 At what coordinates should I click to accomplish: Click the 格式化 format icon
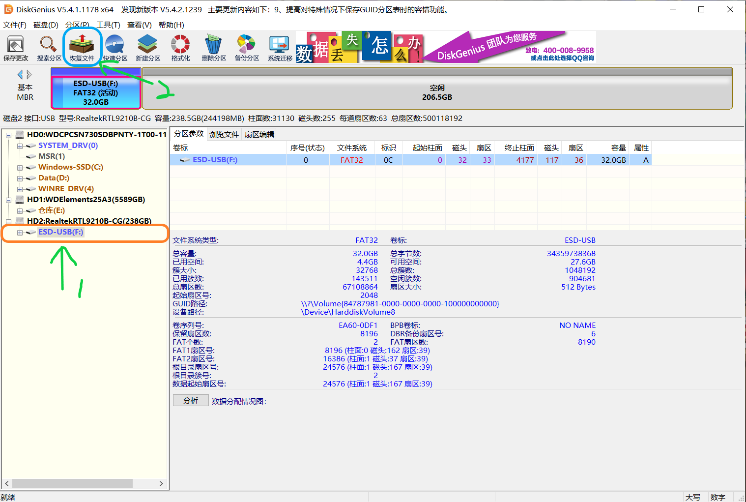180,48
